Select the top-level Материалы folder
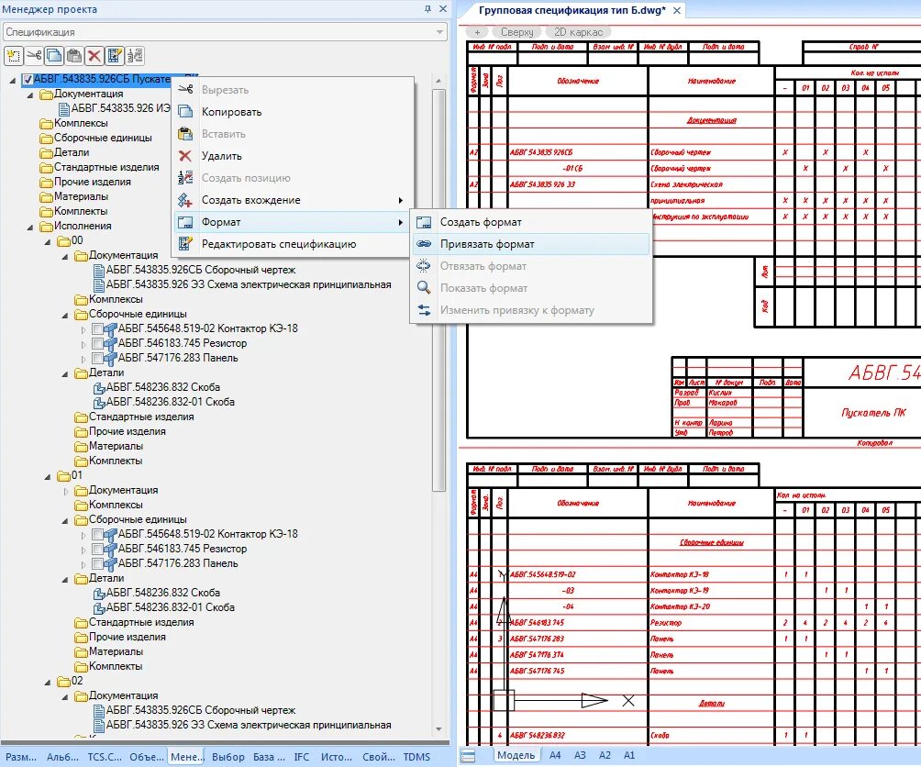The height and width of the screenshot is (767, 921). 81,196
